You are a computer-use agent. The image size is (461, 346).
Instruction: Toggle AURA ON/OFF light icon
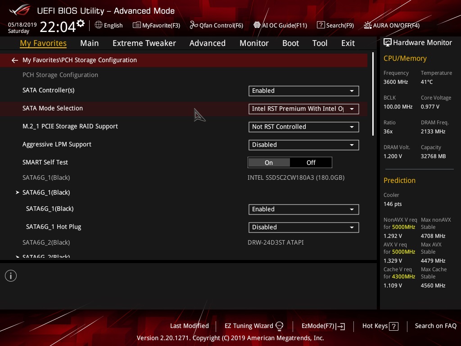click(x=367, y=25)
